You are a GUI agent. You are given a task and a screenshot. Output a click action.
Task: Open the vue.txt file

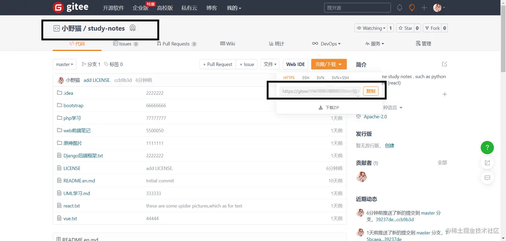(x=70, y=219)
